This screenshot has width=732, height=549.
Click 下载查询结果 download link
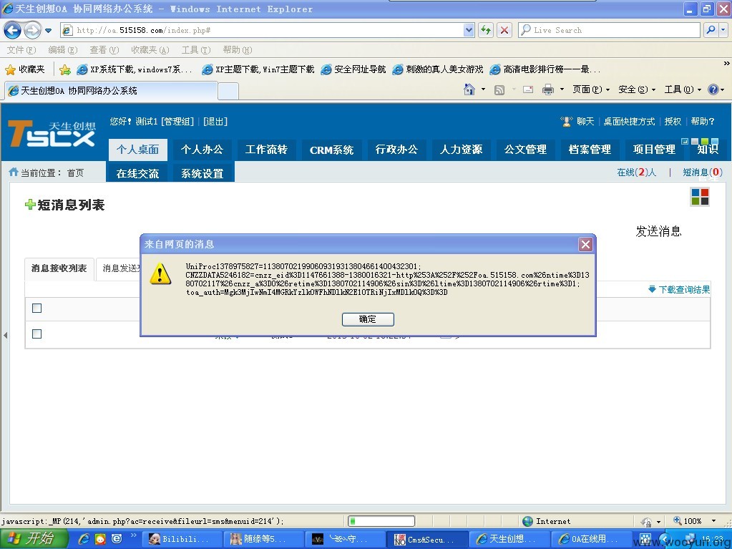(x=680, y=289)
